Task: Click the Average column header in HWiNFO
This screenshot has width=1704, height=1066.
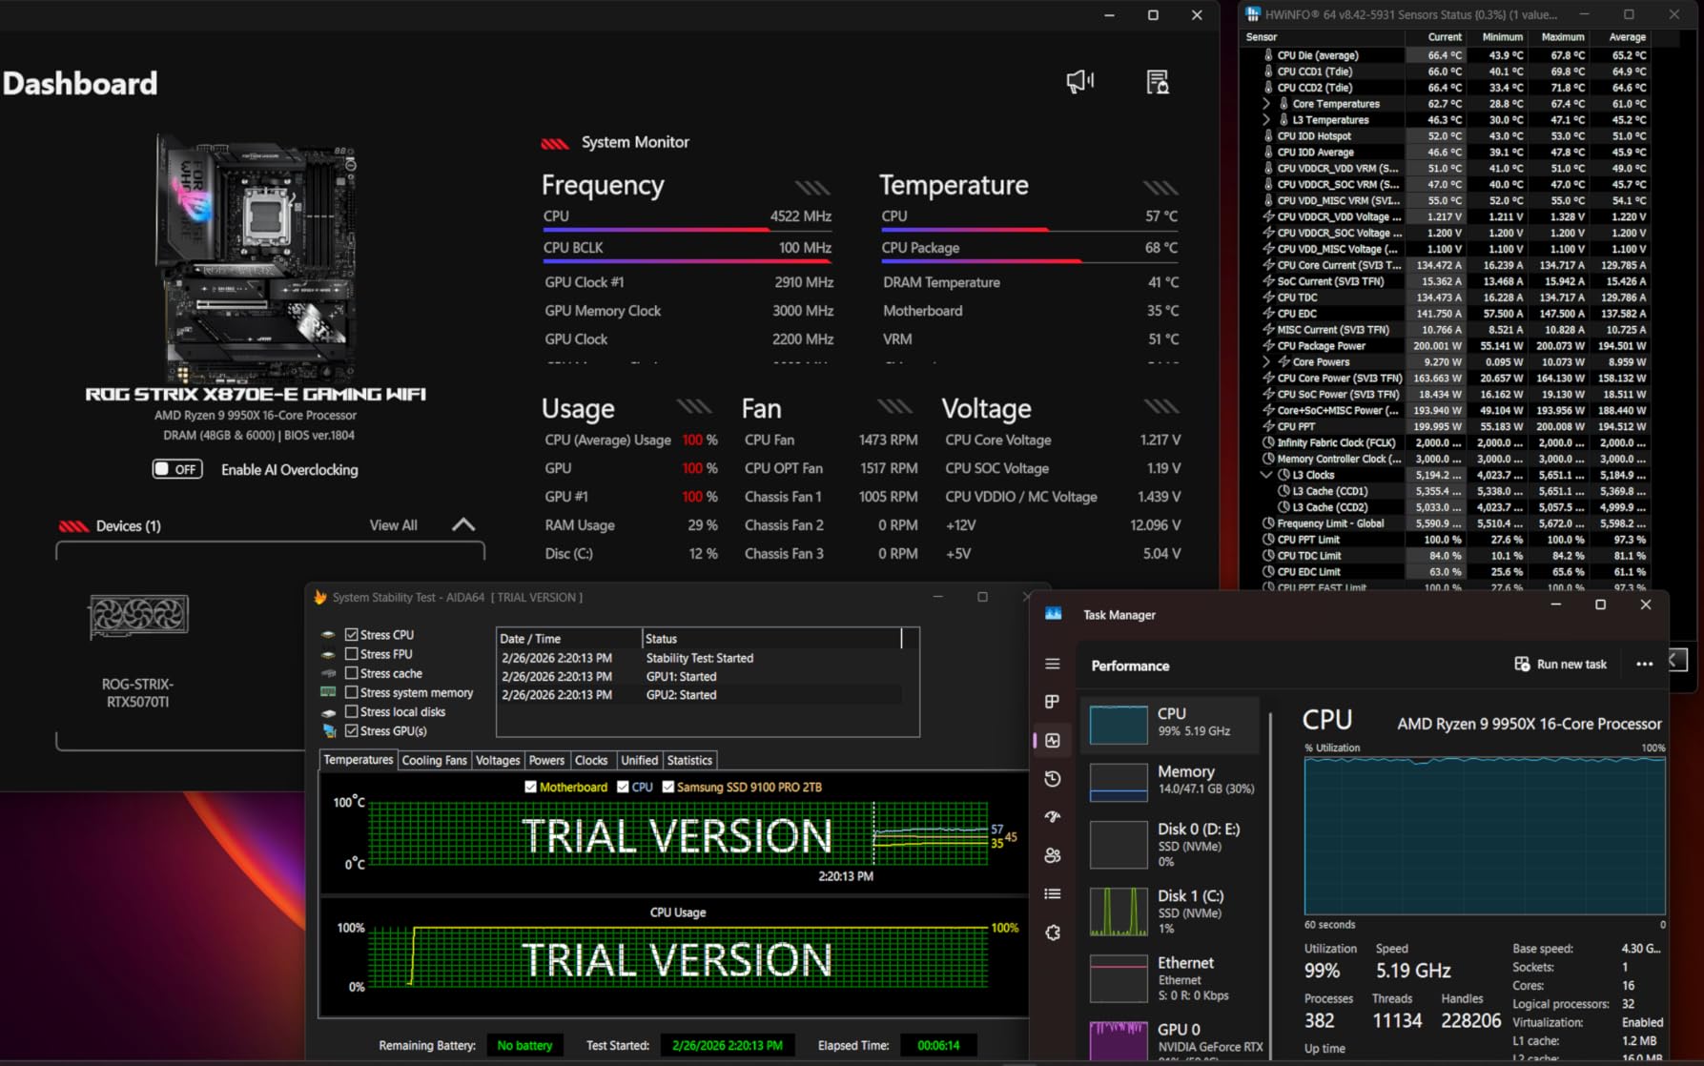Action: 1620,37
